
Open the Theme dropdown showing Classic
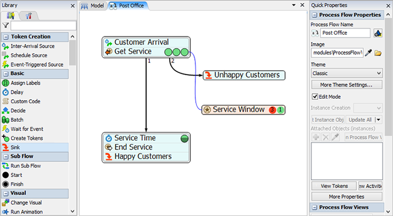click(x=347, y=73)
